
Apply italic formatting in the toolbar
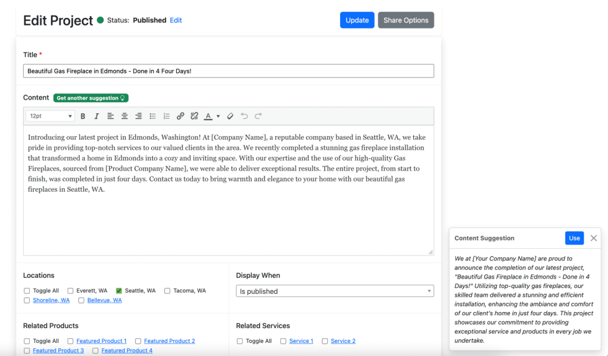[x=97, y=116]
